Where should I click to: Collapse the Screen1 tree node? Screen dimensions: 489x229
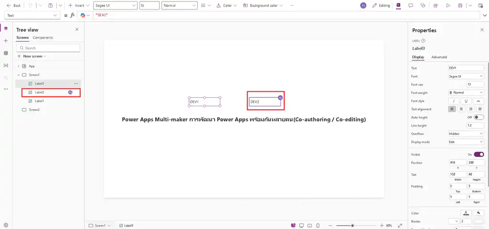pyautogui.click(x=19, y=75)
